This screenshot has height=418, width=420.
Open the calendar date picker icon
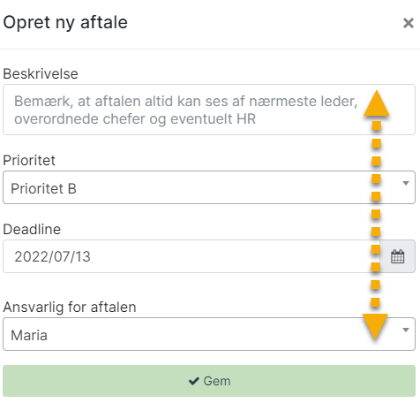pos(397,256)
